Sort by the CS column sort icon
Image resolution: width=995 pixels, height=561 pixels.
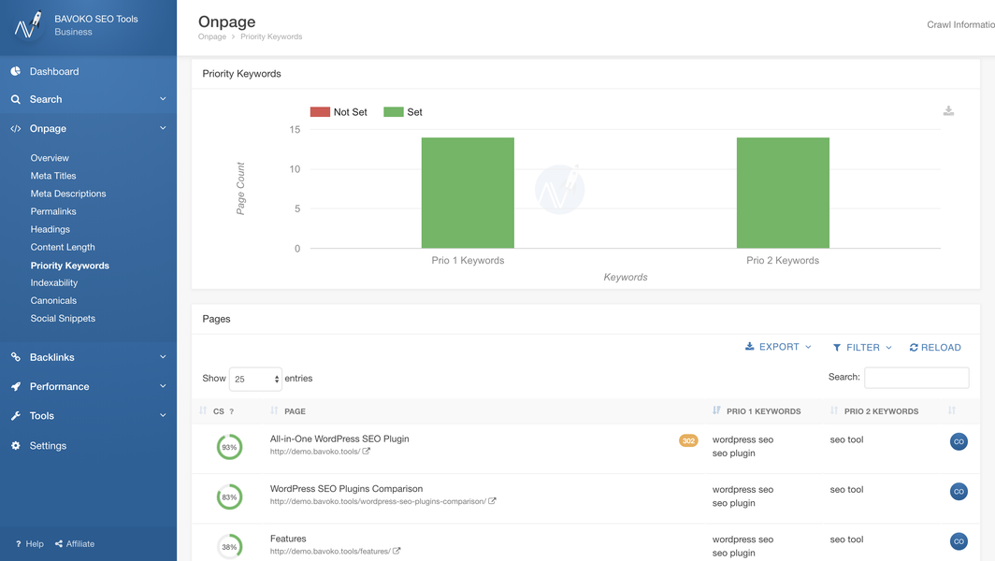(x=203, y=410)
